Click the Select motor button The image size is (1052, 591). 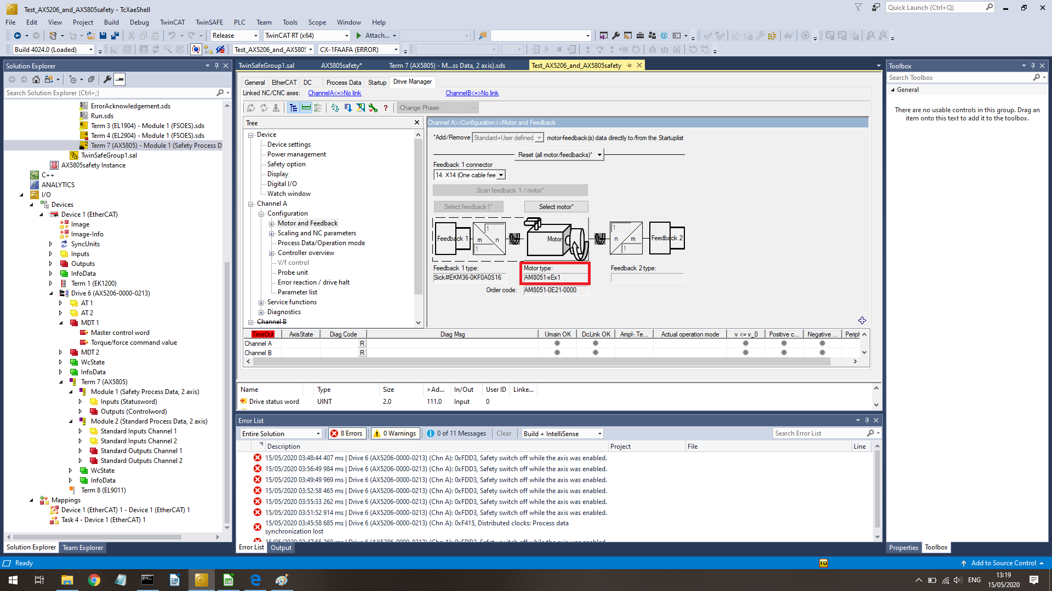pos(556,206)
